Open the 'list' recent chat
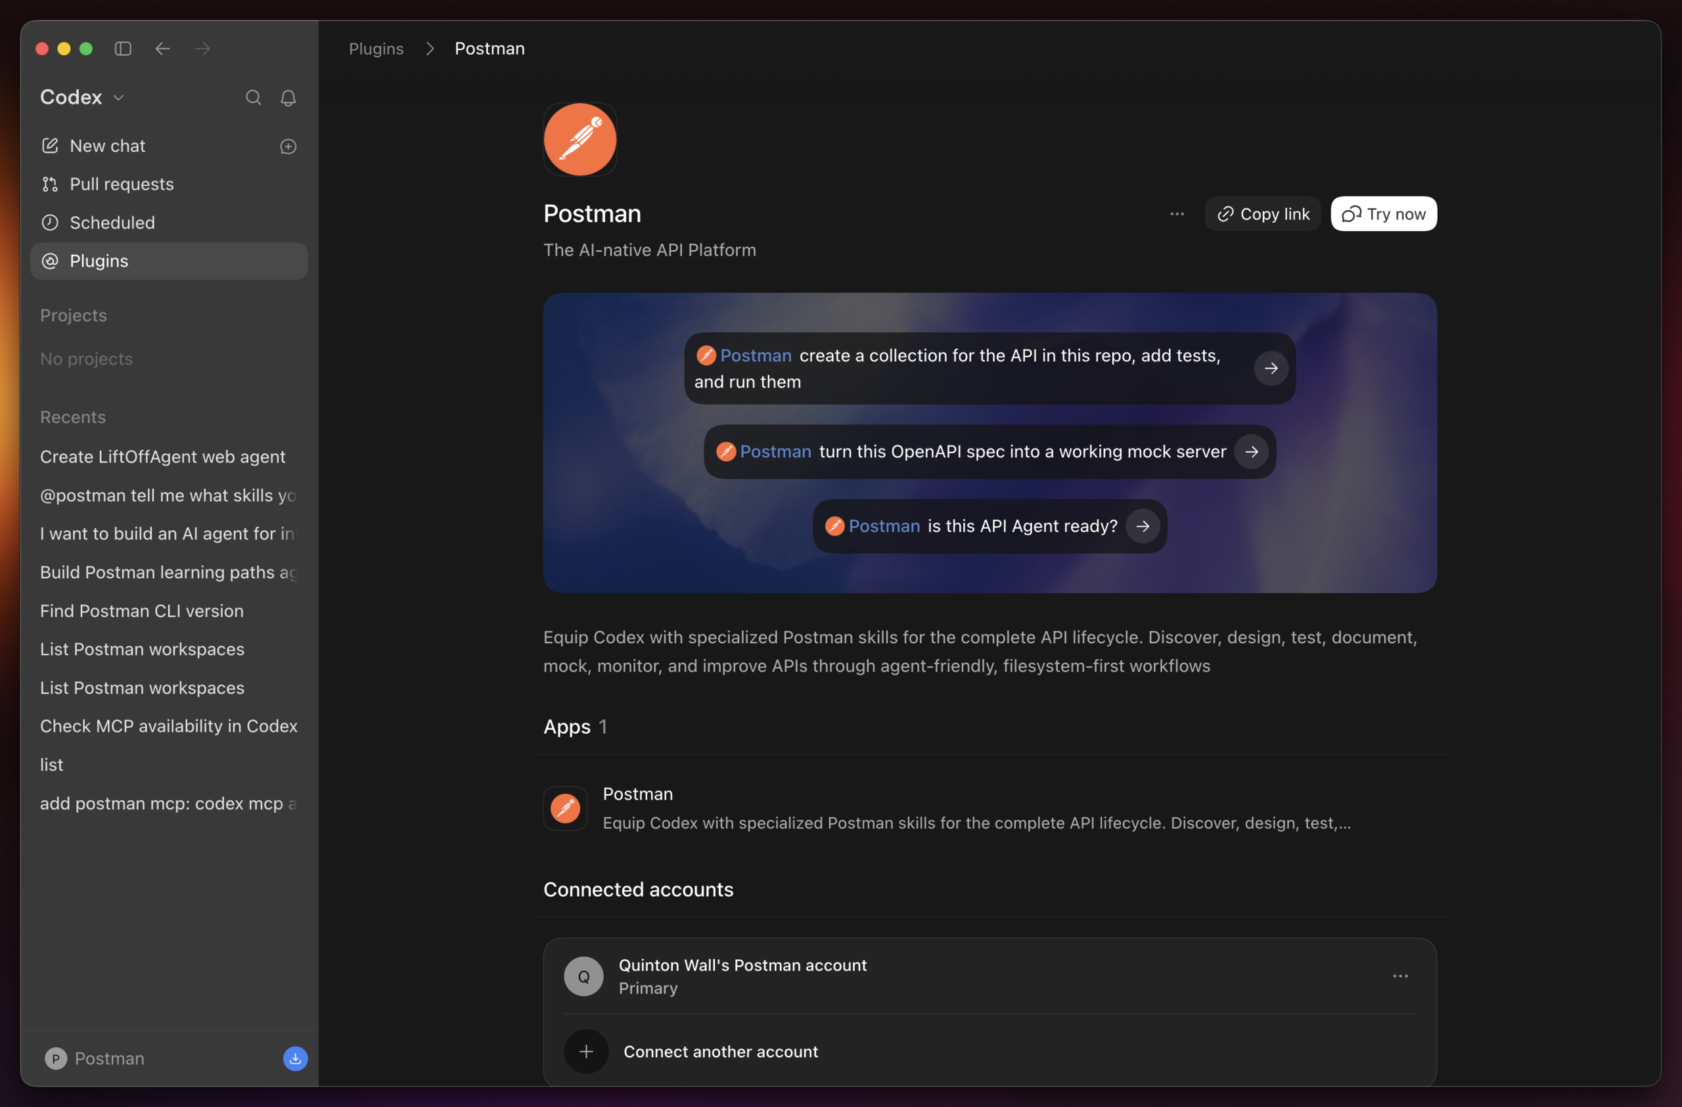The height and width of the screenshot is (1107, 1682). [x=170, y=765]
